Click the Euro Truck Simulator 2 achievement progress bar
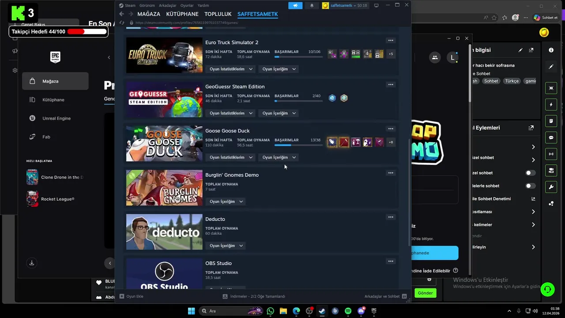The width and height of the screenshot is (565, 318). point(298,57)
